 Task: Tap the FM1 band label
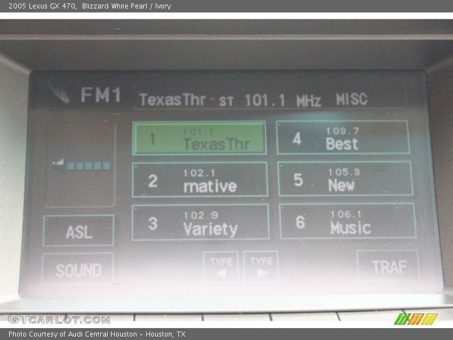tap(101, 95)
